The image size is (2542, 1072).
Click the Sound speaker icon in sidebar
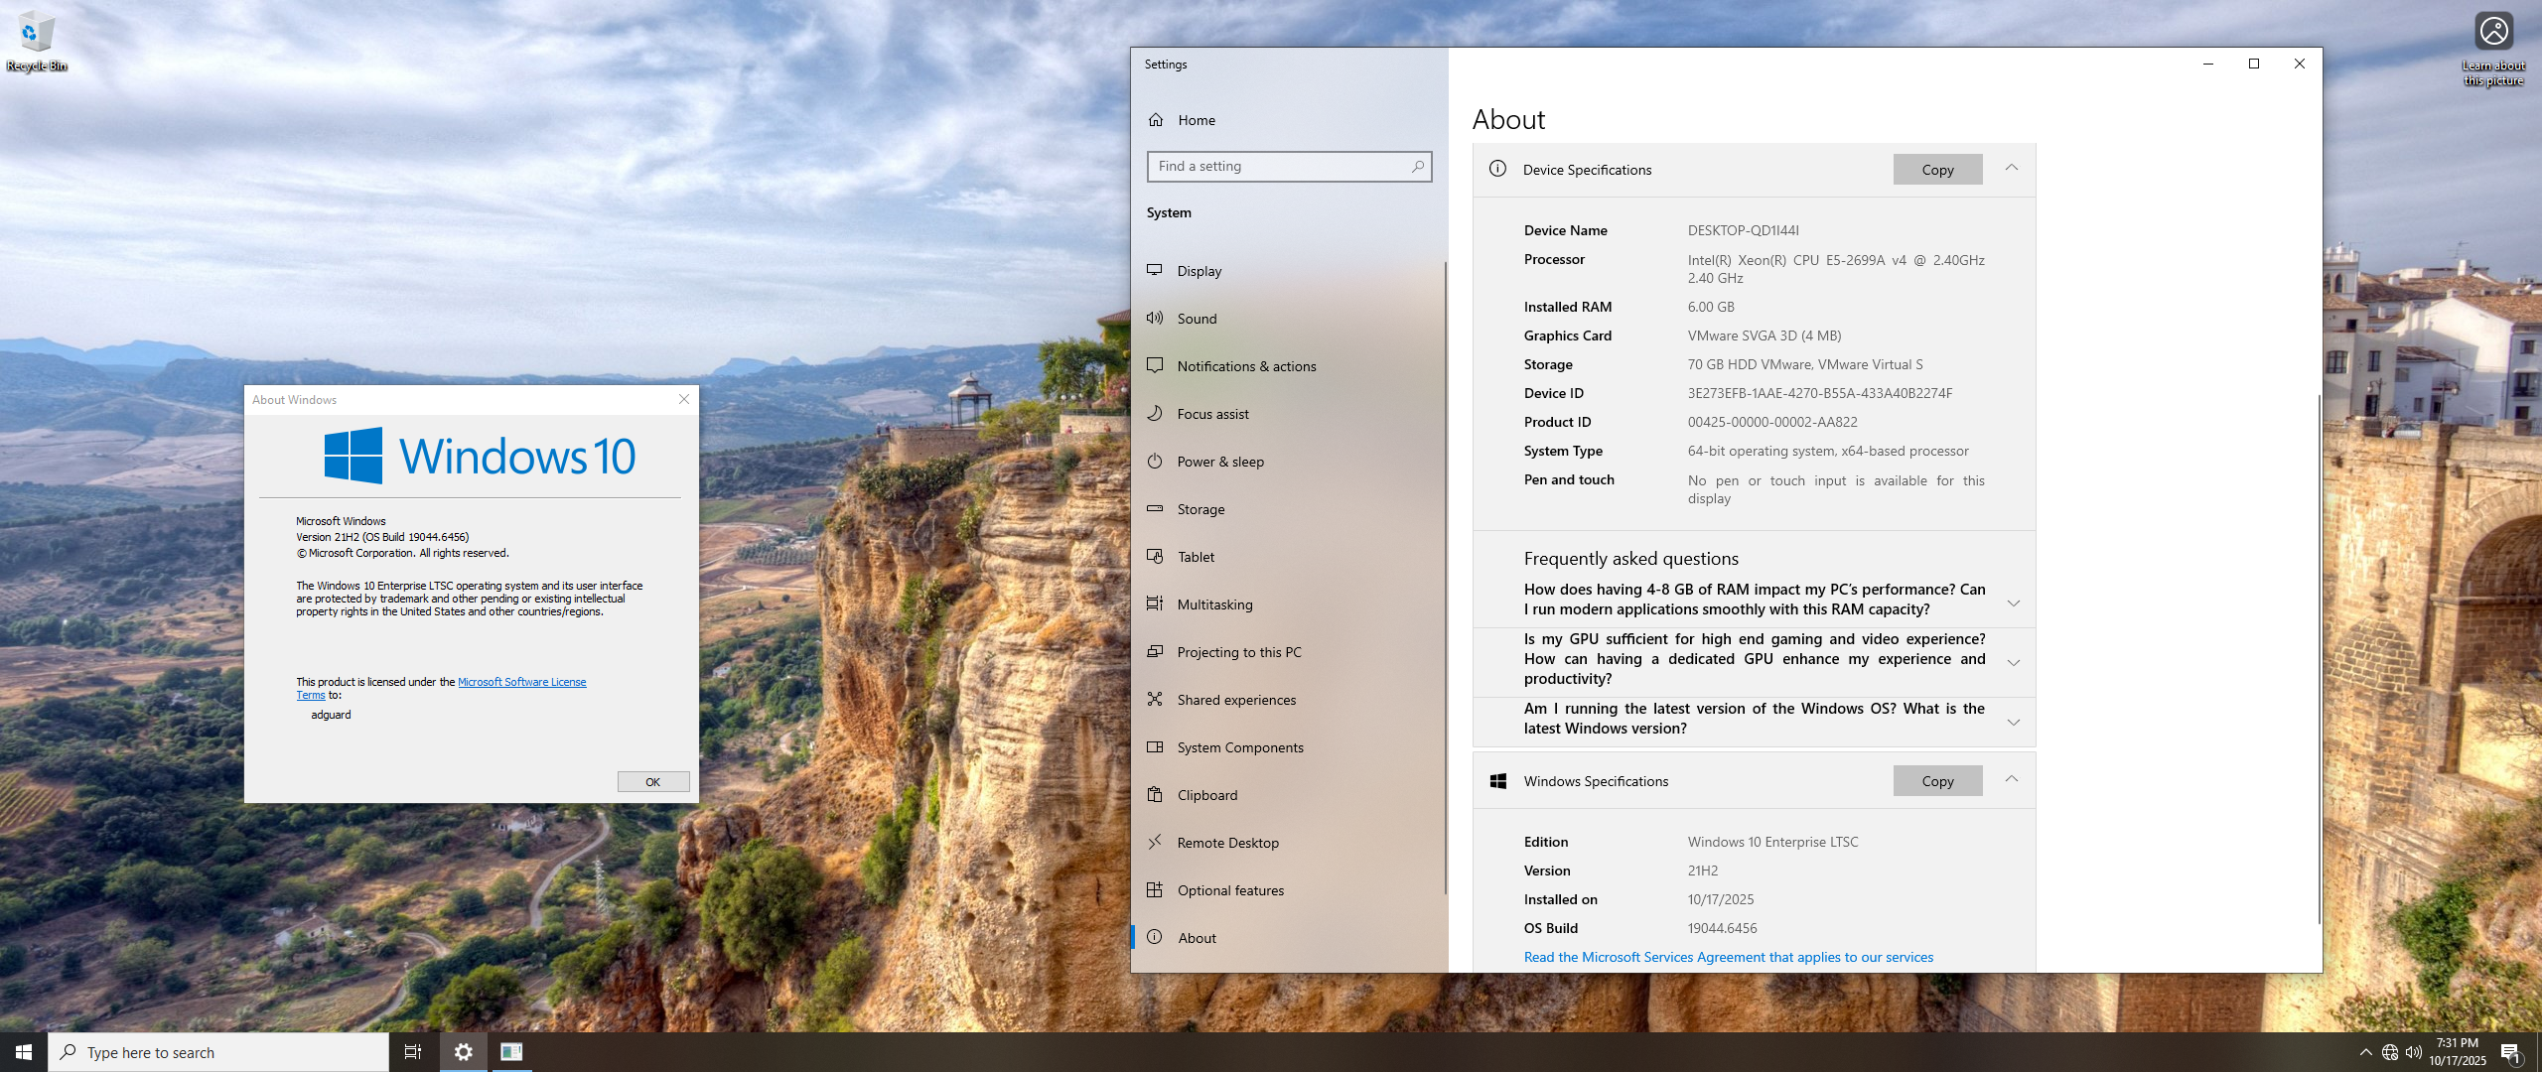coord(1155,318)
